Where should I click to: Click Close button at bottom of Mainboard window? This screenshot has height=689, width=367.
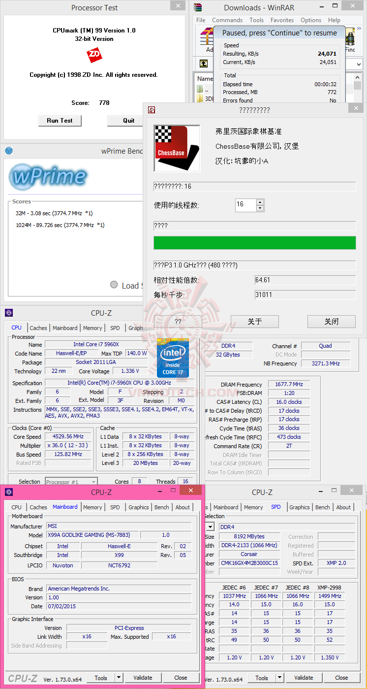tap(181, 678)
